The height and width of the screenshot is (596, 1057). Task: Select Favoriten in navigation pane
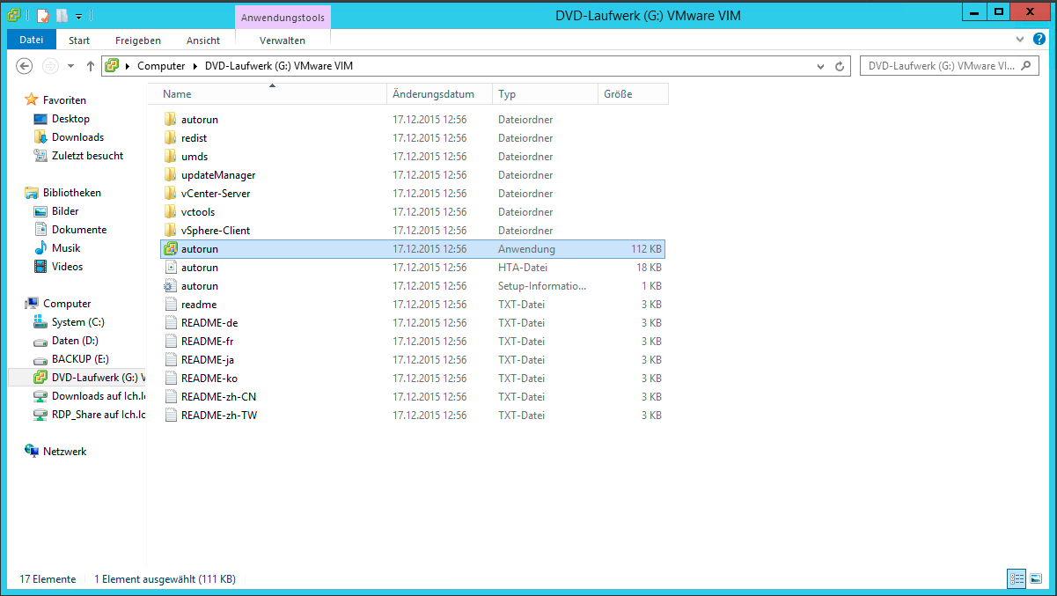(64, 100)
